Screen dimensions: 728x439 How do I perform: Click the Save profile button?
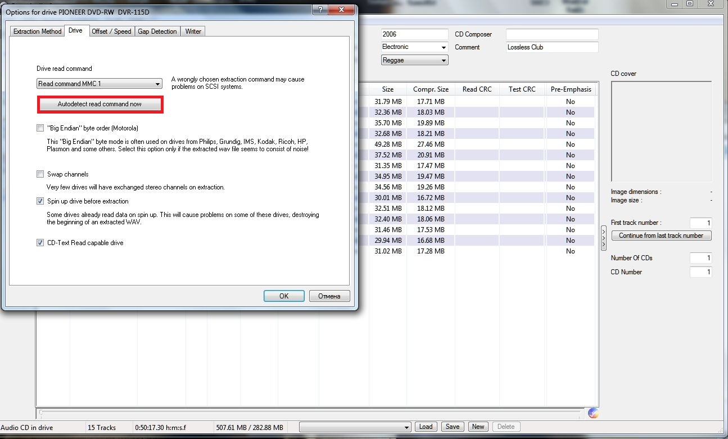[453, 427]
